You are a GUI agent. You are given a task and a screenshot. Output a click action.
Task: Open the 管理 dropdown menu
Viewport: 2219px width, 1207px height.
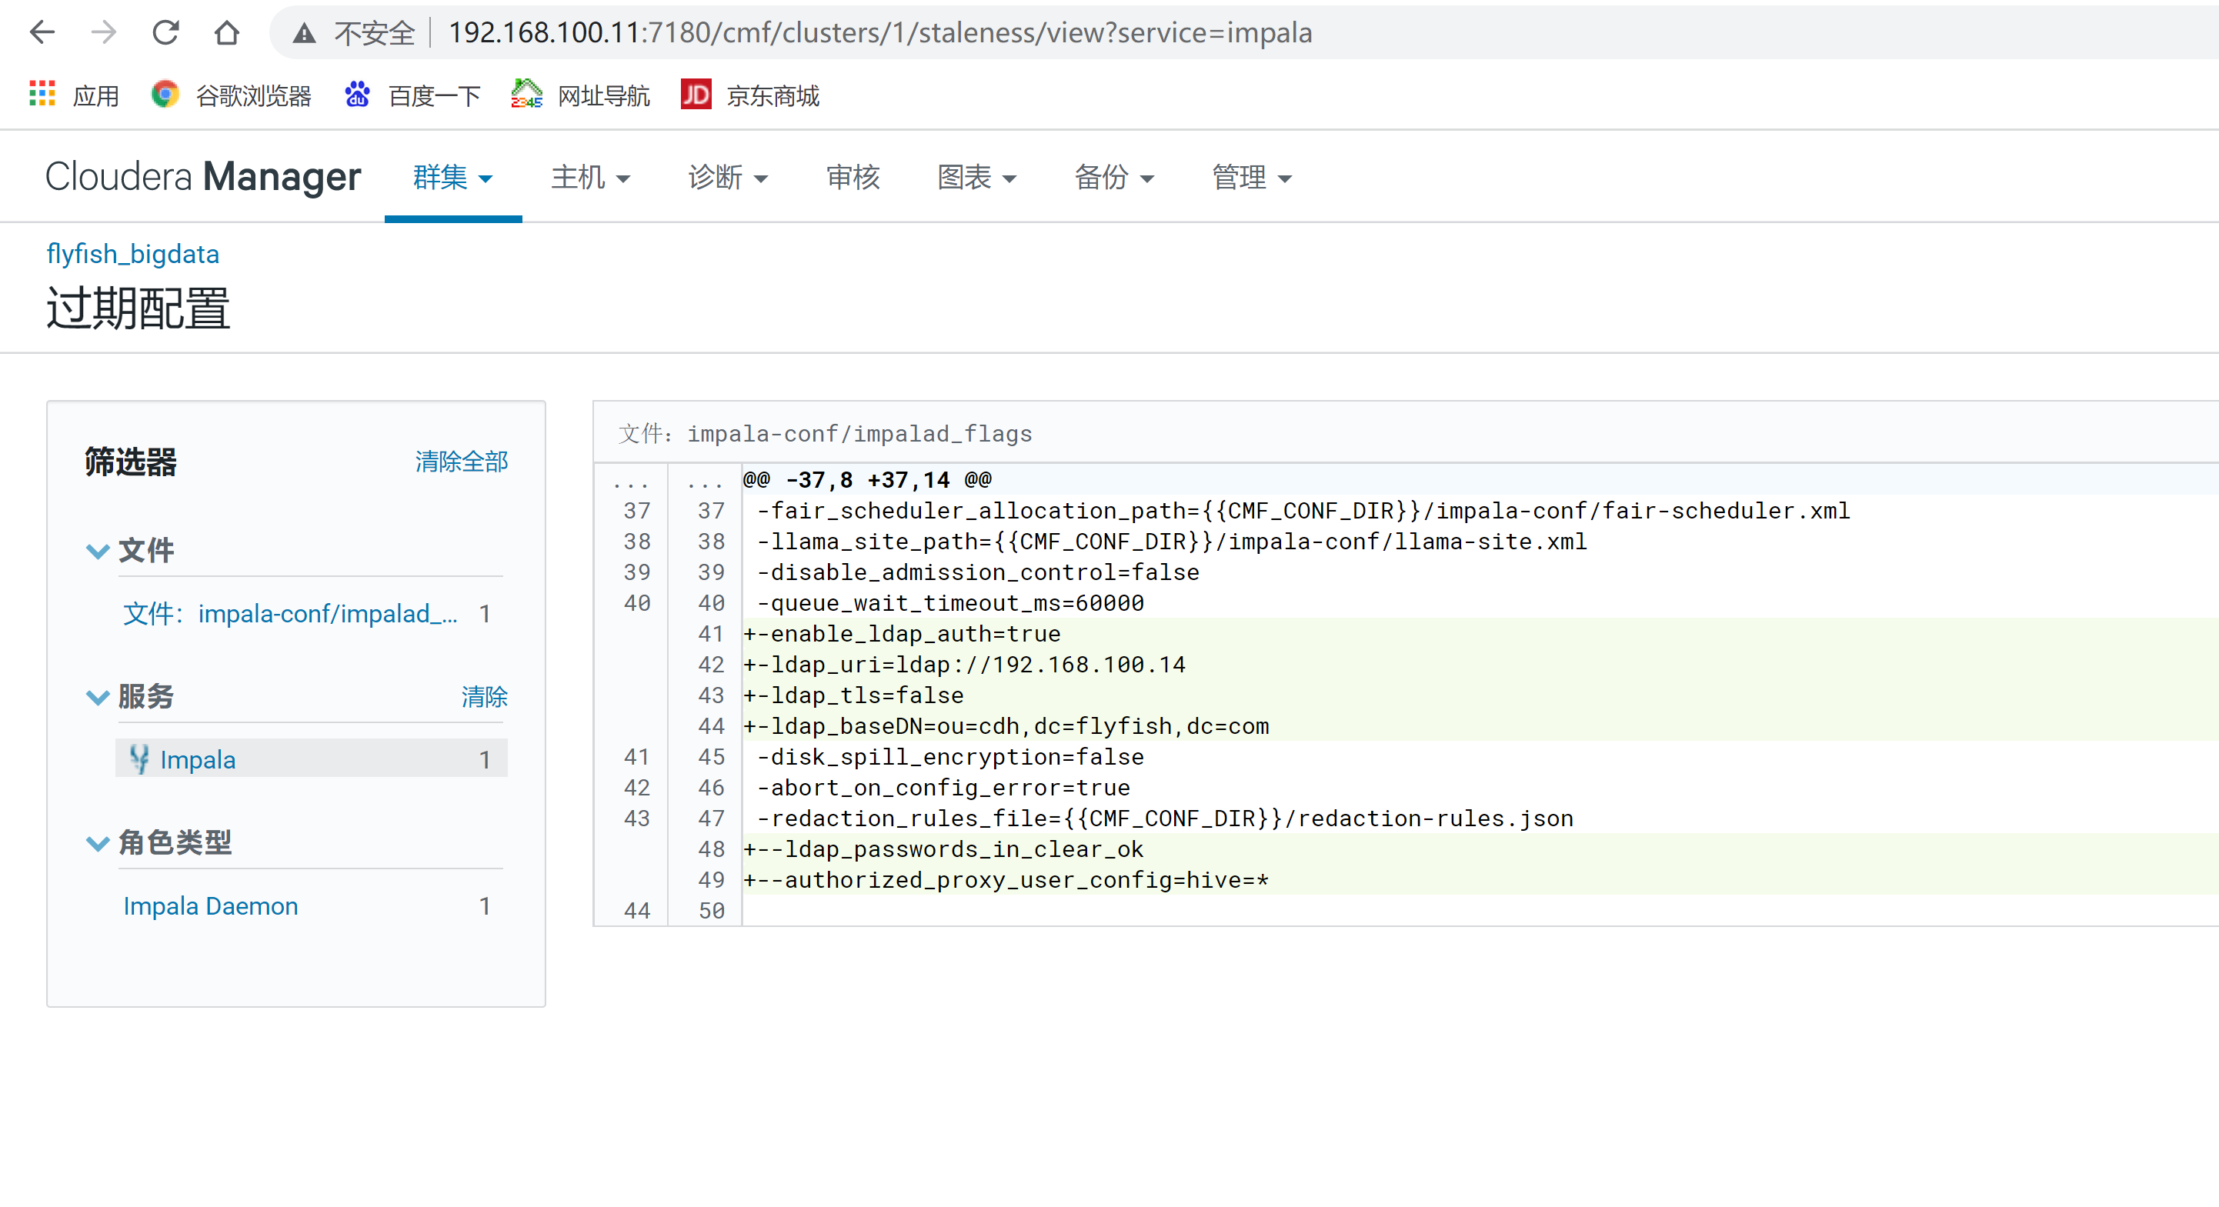[x=1252, y=178]
